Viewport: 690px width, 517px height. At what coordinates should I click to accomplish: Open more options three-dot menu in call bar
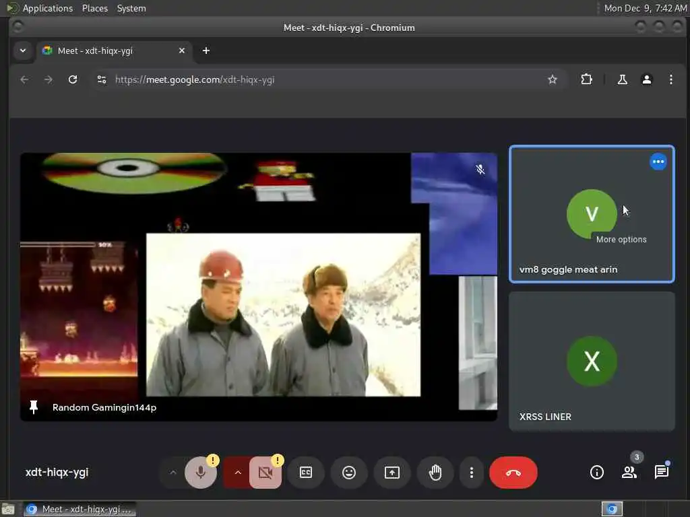(471, 473)
